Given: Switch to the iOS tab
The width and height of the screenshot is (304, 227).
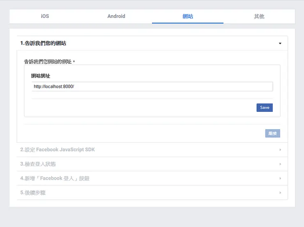Looking at the screenshot, I should (x=45, y=16).
